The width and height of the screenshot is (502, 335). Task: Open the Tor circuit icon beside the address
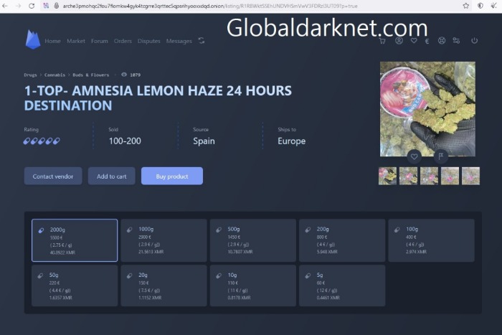tap(46, 6)
